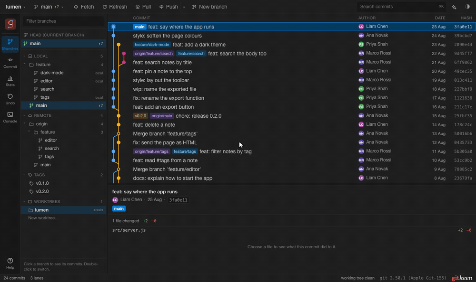Click the v0.2.0 tag label in graph

point(140,116)
